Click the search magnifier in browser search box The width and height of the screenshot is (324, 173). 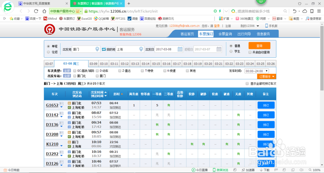pos(285,11)
